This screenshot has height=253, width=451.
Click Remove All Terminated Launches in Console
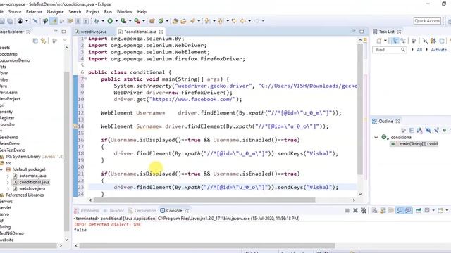[364, 211]
